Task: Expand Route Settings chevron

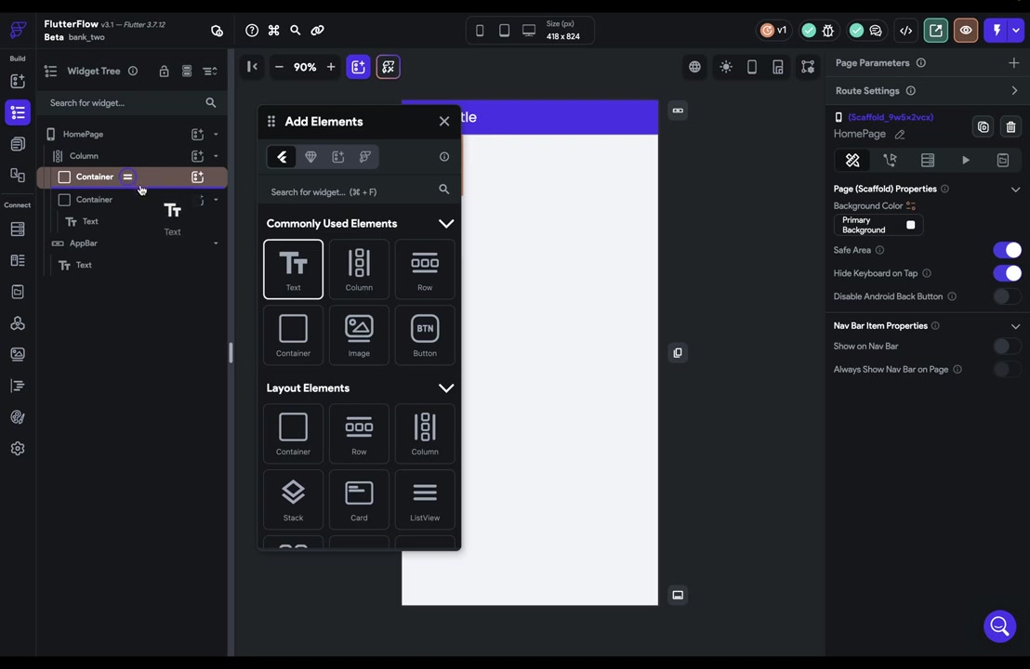Action: 1015,91
